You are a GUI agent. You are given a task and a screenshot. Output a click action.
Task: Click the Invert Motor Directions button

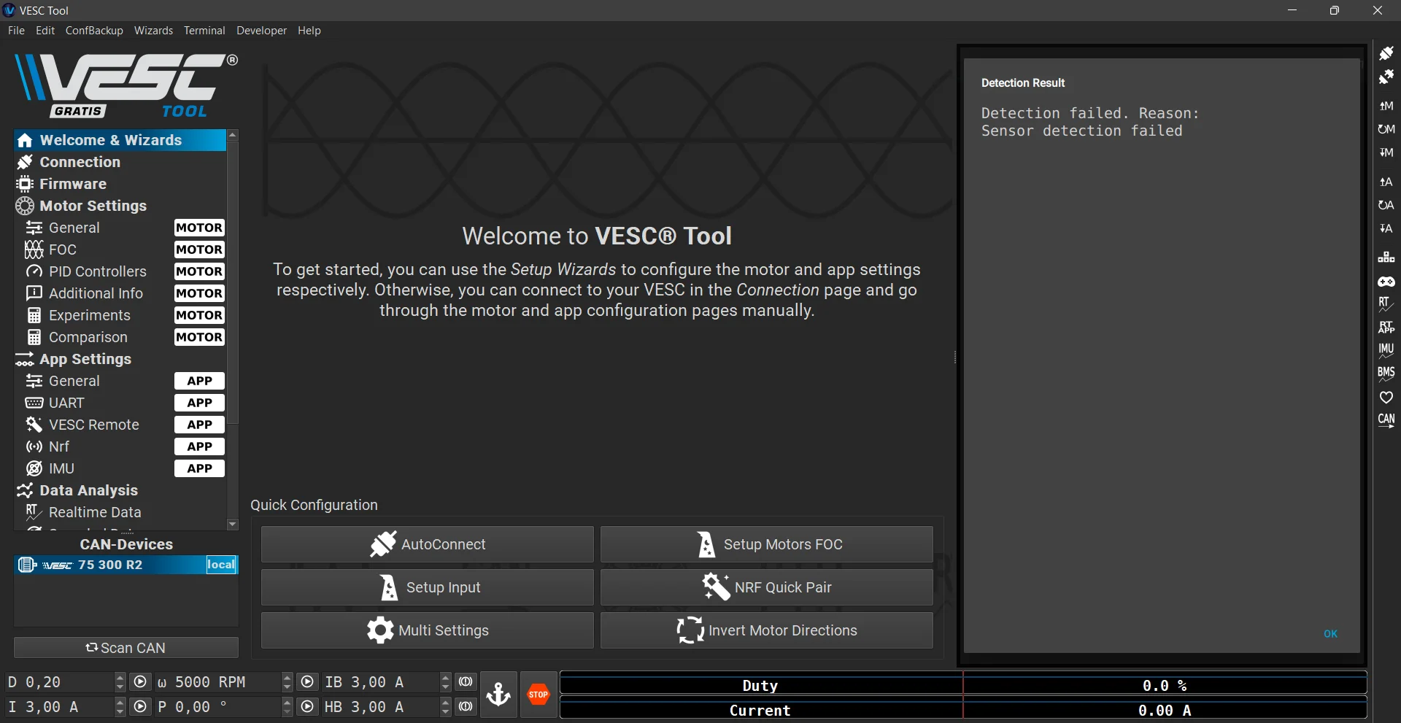[x=767, y=630]
